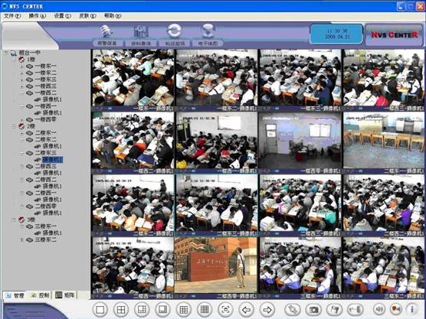Viewport: 426px width, 319px height.
Task: Open the info icon in bottom toolbar
Action: click(412, 309)
